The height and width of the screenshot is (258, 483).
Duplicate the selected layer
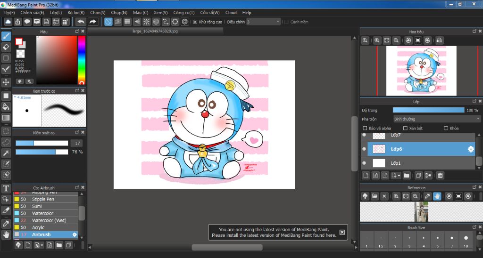[x=418, y=175]
